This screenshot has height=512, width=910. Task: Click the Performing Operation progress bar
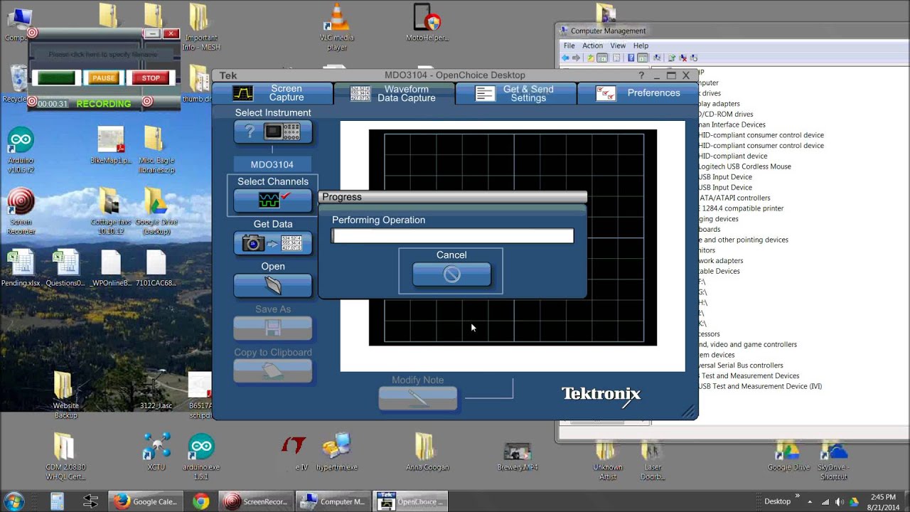pos(452,235)
